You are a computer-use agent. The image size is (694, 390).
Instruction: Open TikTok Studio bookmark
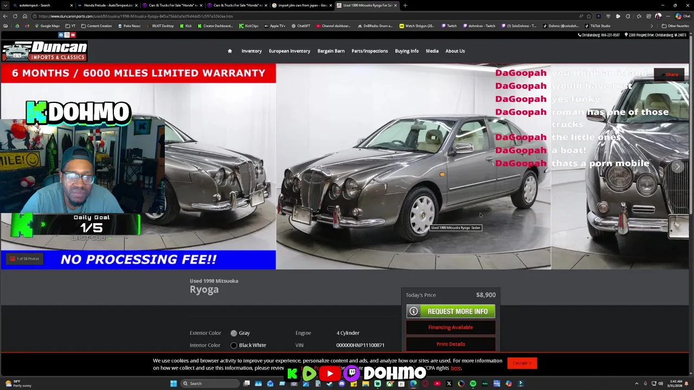tap(597, 26)
